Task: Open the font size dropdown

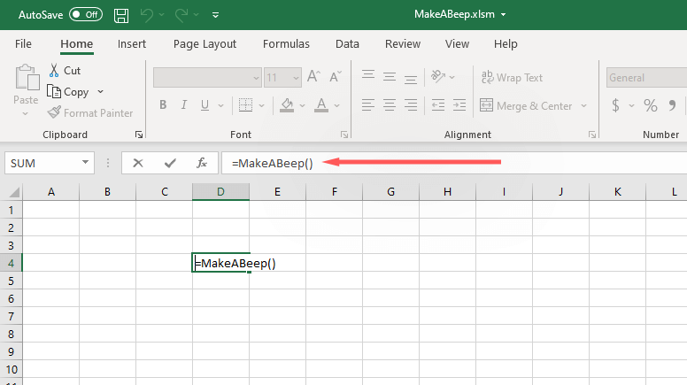Action: pos(296,78)
